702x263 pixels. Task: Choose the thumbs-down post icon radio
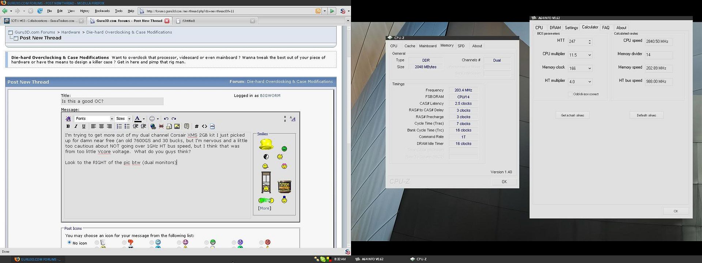point(124,243)
